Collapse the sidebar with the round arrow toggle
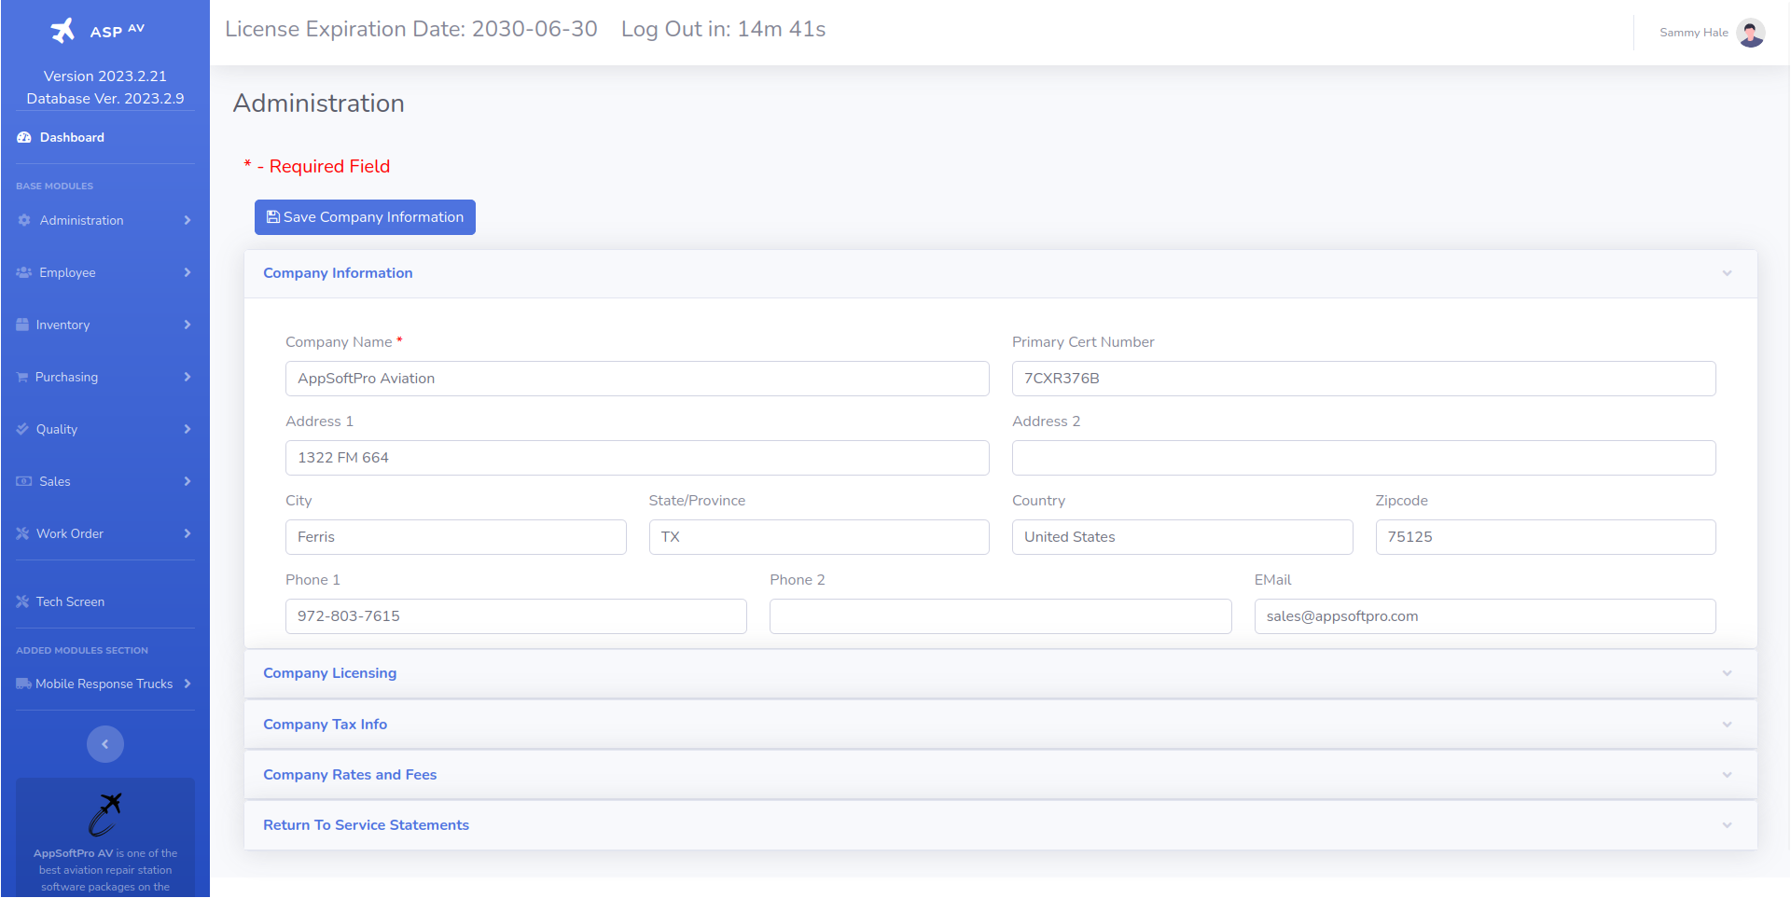The width and height of the screenshot is (1791, 898). pyautogui.click(x=105, y=744)
